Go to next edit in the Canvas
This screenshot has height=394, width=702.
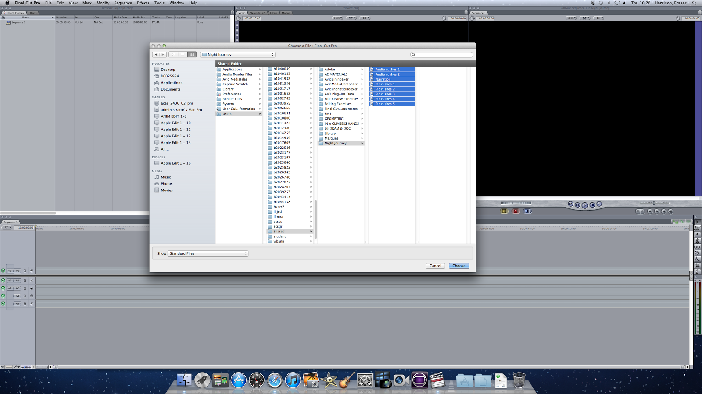point(599,204)
